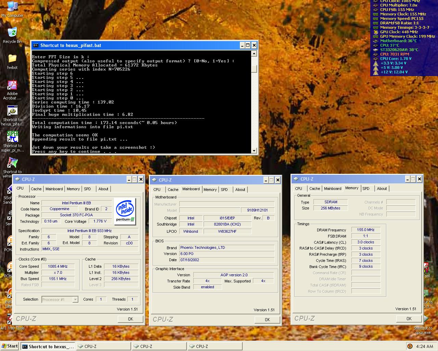
Task: Open the Mainboard tab in the leftmost CPU-Z window
Action: pyautogui.click(x=54, y=189)
